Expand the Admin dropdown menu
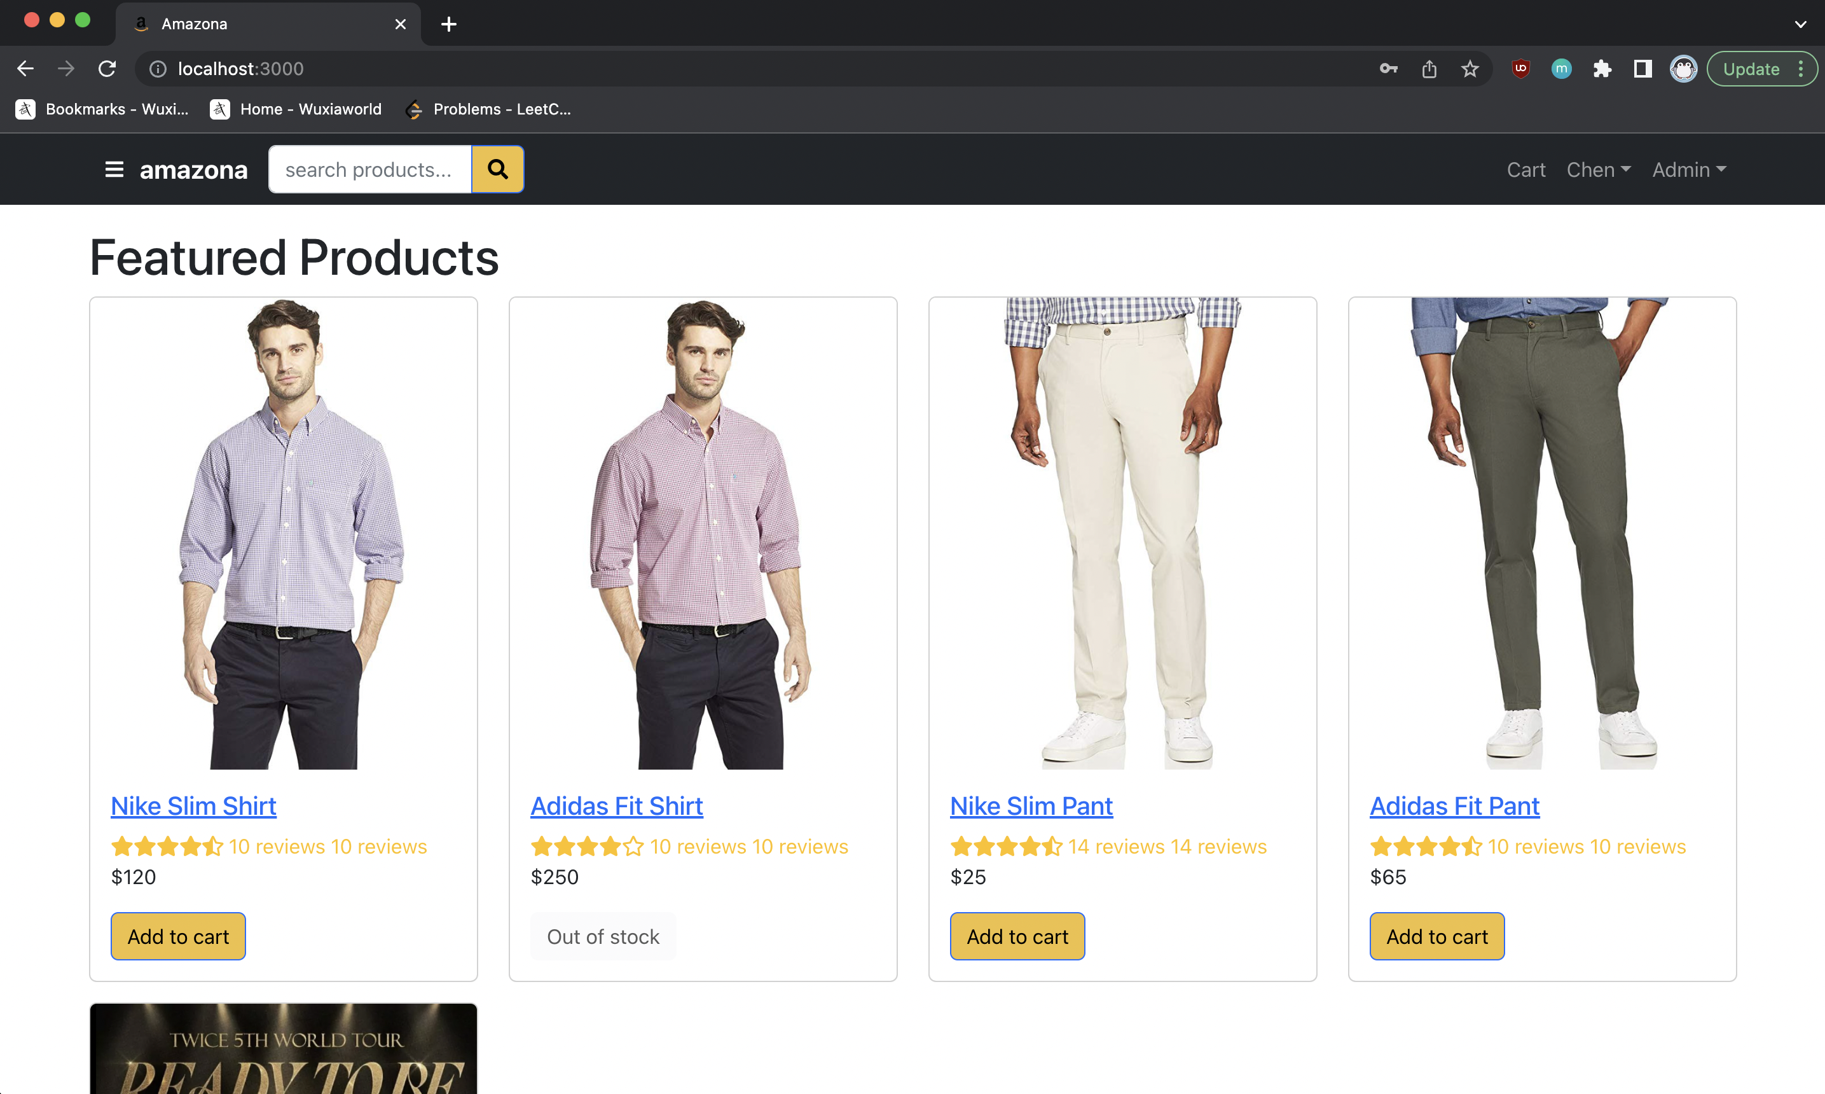Viewport: 1825px width, 1094px height. pyautogui.click(x=1688, y=169)
